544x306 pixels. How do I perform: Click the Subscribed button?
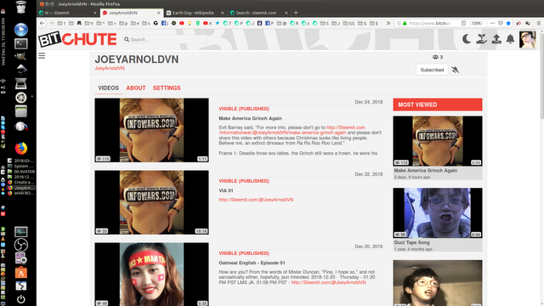coord(432,70)
